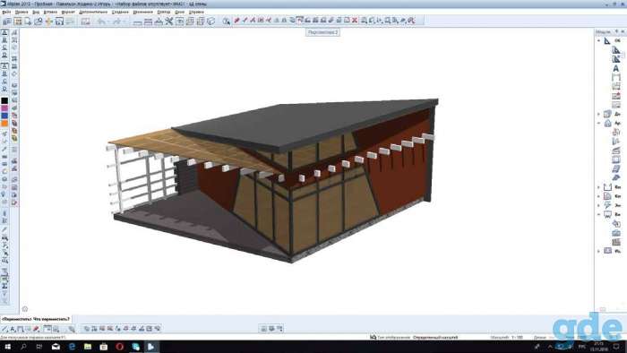The height and width of the screenshot is (353, 627).
Task: Click the clock in system tray
Action: tap(599, 347)
